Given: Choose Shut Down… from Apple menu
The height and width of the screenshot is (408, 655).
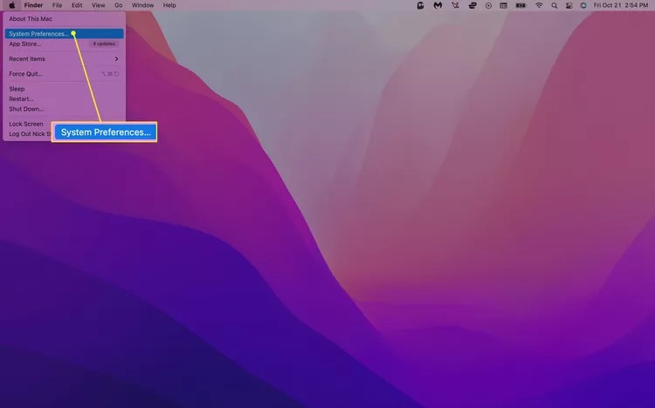Looking at the screenshot, I should [64, 109].
